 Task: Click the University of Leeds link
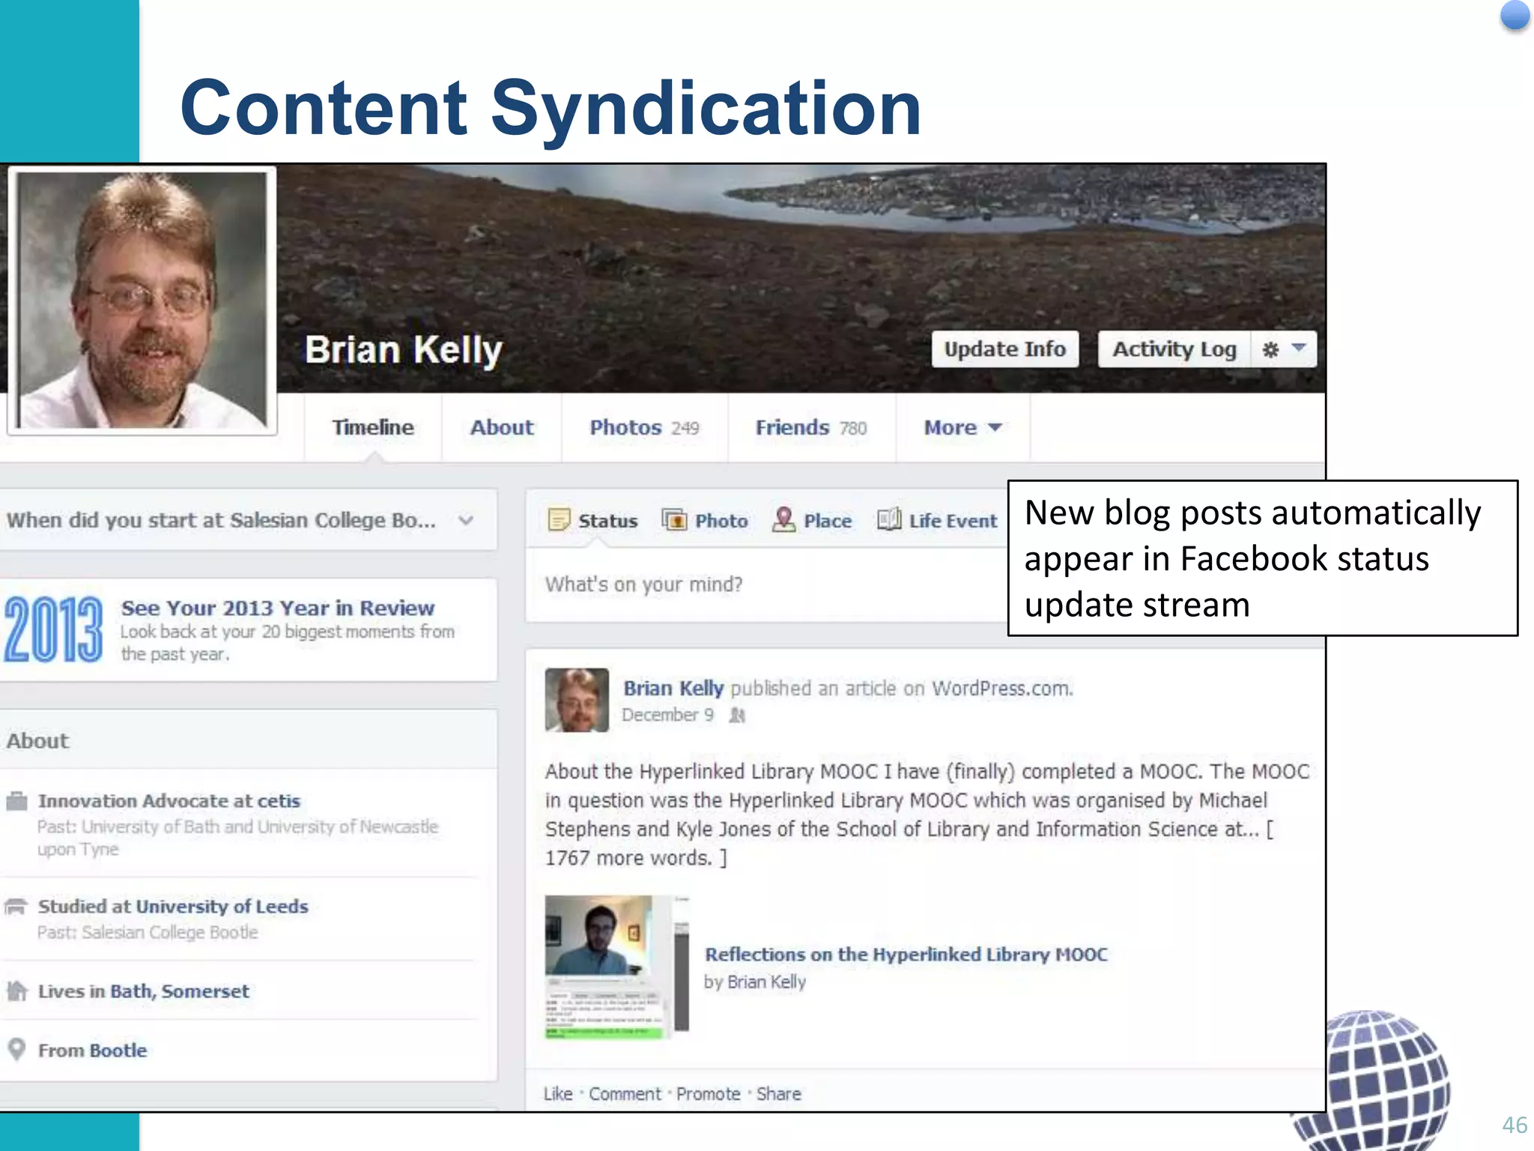click(222, 907)
